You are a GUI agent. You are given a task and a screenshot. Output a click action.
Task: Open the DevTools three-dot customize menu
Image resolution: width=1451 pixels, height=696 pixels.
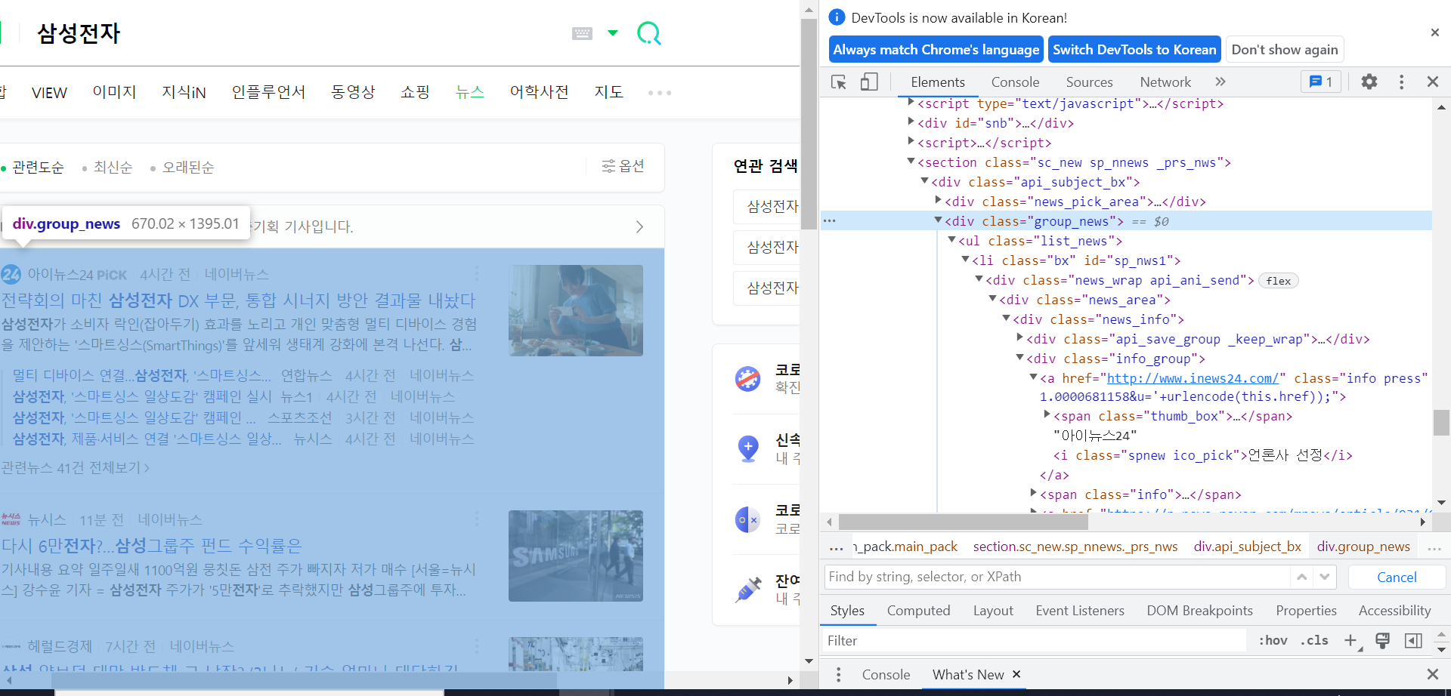[x=1402, y=82]
